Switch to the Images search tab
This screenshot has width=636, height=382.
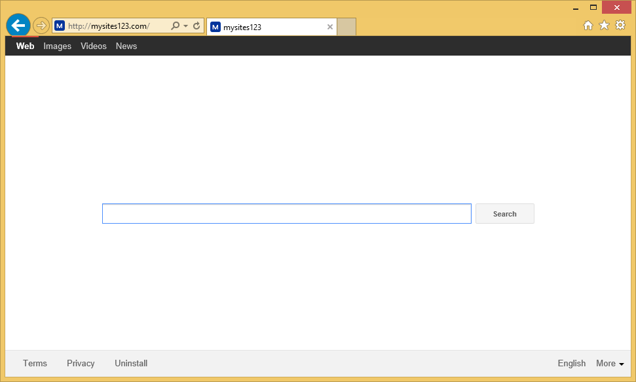(x=57, y=46)
